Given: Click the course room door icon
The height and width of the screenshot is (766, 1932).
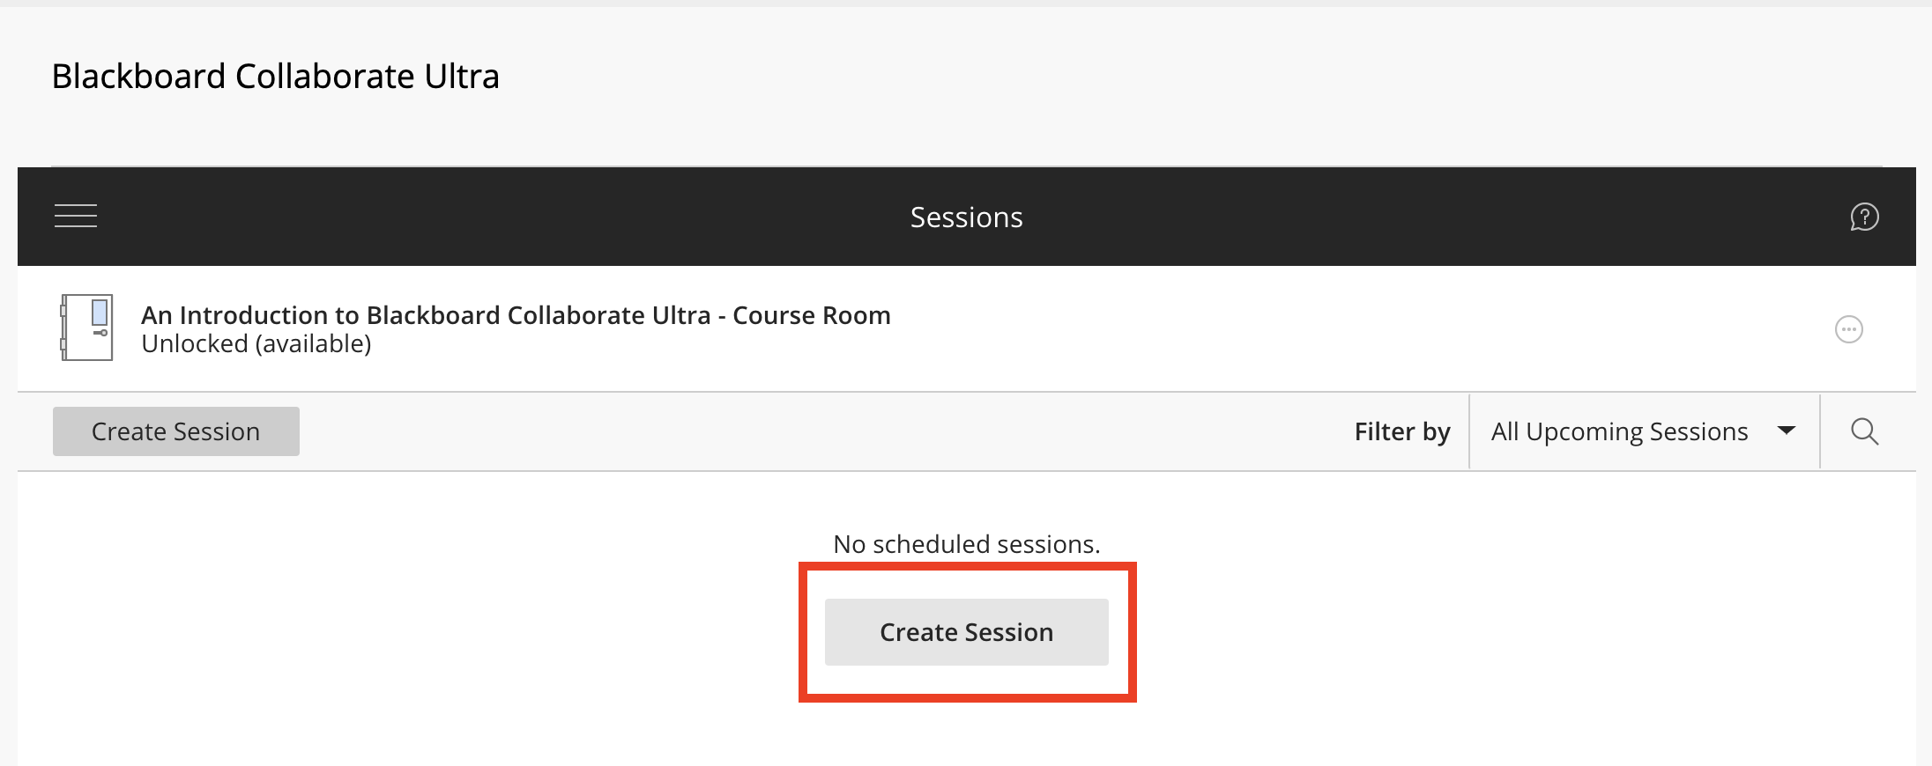Looking at the screenshot, I should pos(86,328).
